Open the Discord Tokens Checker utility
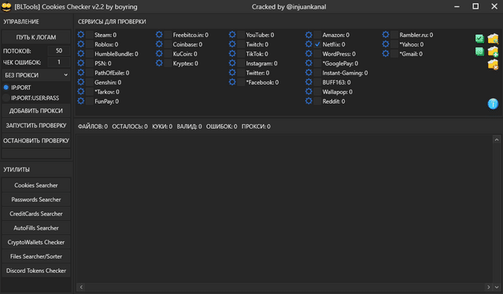503x294 pixels. pos(36,270)
